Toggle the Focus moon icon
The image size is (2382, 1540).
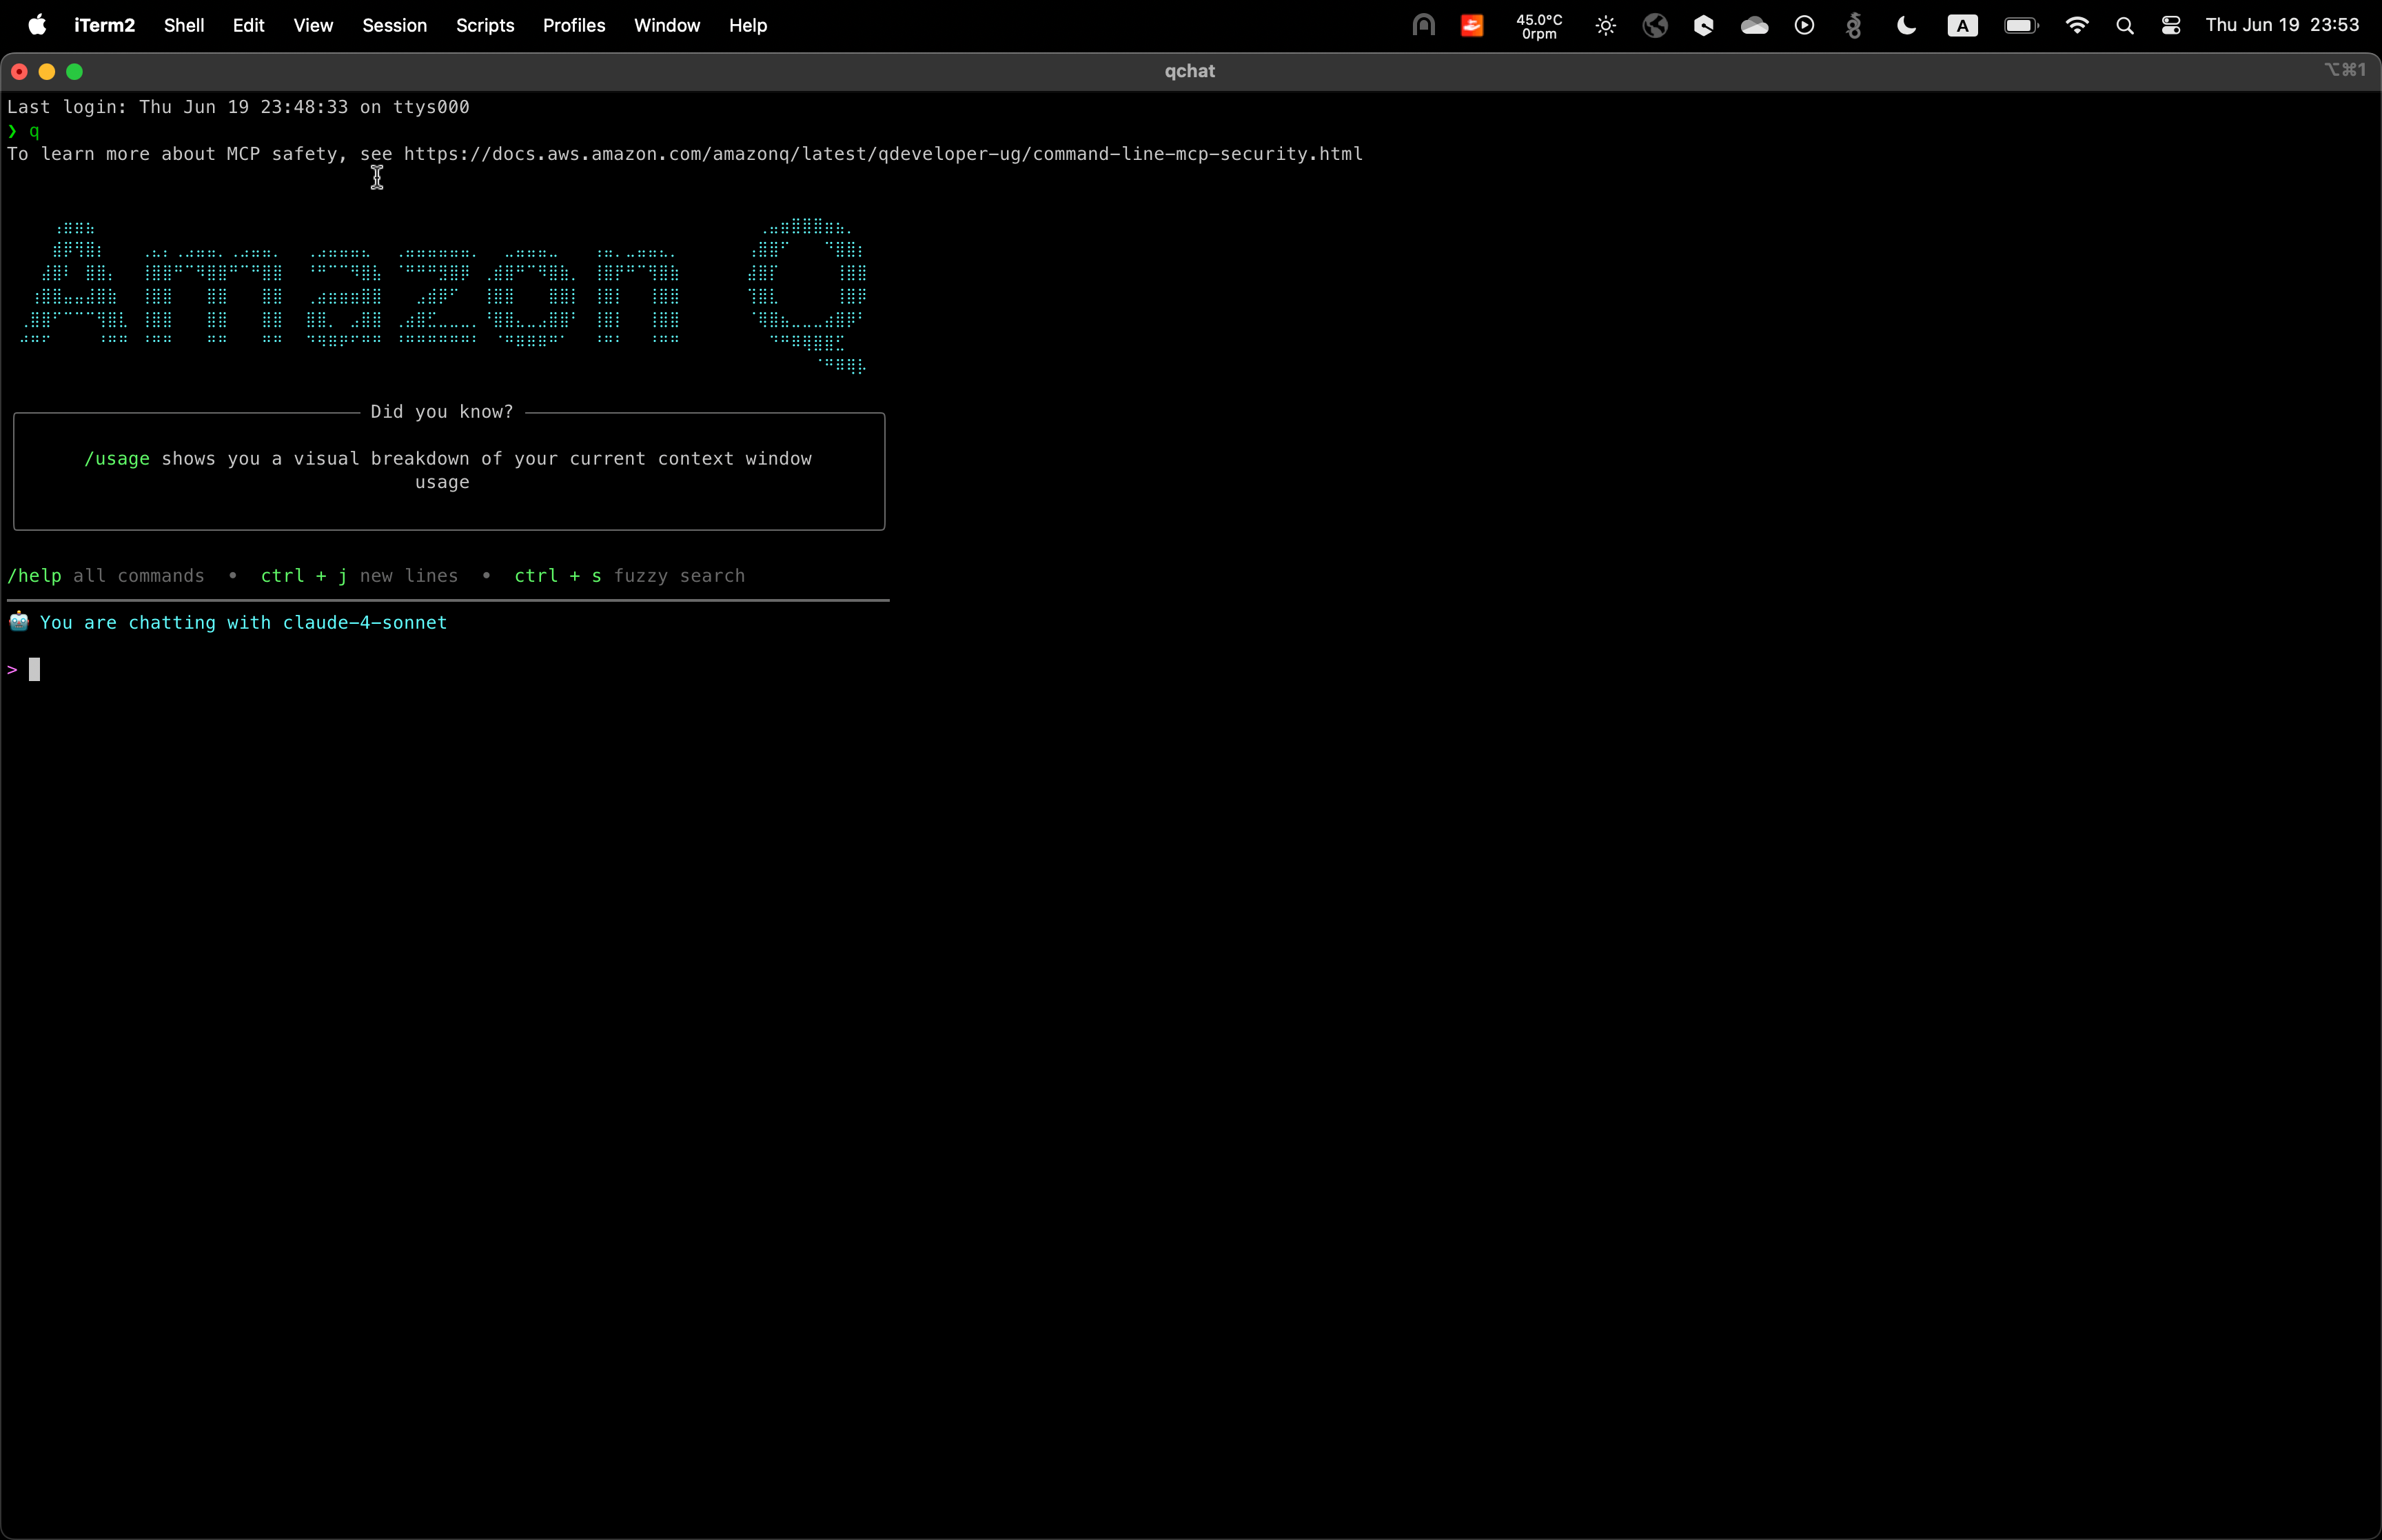[1905, 26]
